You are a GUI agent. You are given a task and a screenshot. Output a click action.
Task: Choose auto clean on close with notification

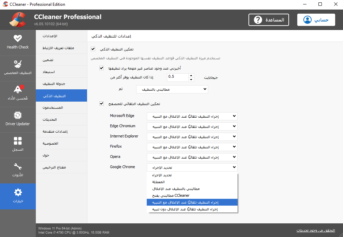point(192,202)
